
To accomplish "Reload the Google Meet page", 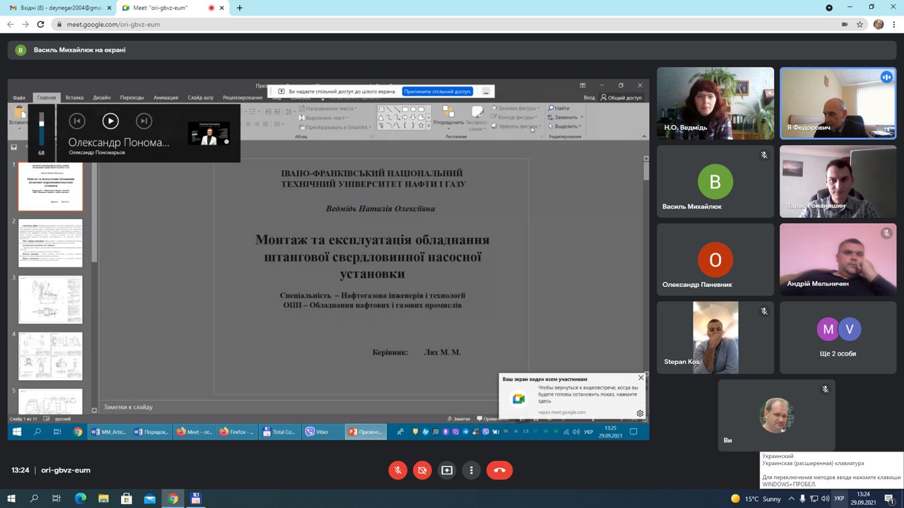I will point(40,24).
